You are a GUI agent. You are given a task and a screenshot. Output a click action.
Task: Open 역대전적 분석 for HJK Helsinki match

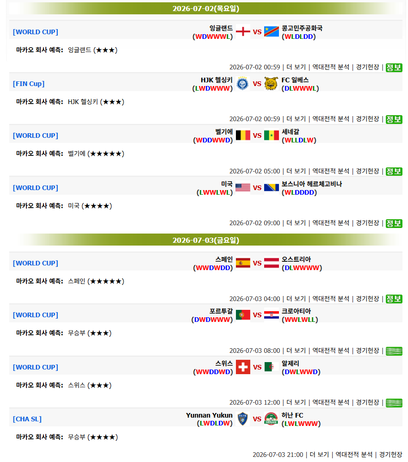331,119
